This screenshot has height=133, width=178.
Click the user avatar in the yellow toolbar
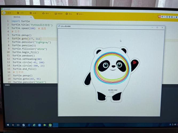point(4,13)
